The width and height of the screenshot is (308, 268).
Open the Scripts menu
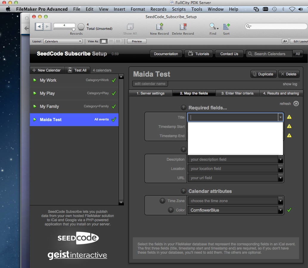[x=179, y=9]
